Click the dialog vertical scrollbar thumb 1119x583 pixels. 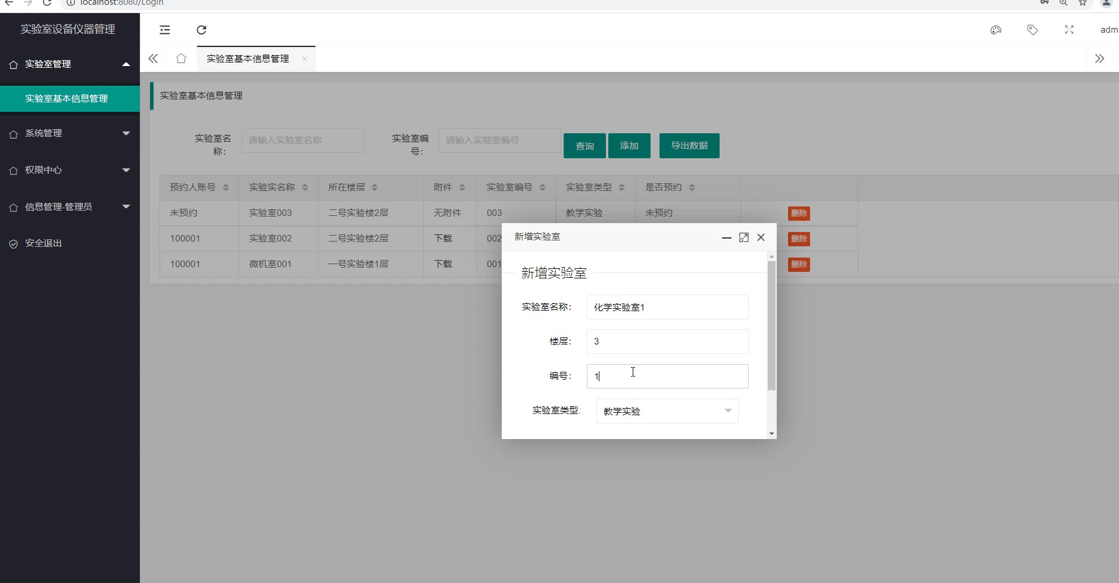click(771, 325)
